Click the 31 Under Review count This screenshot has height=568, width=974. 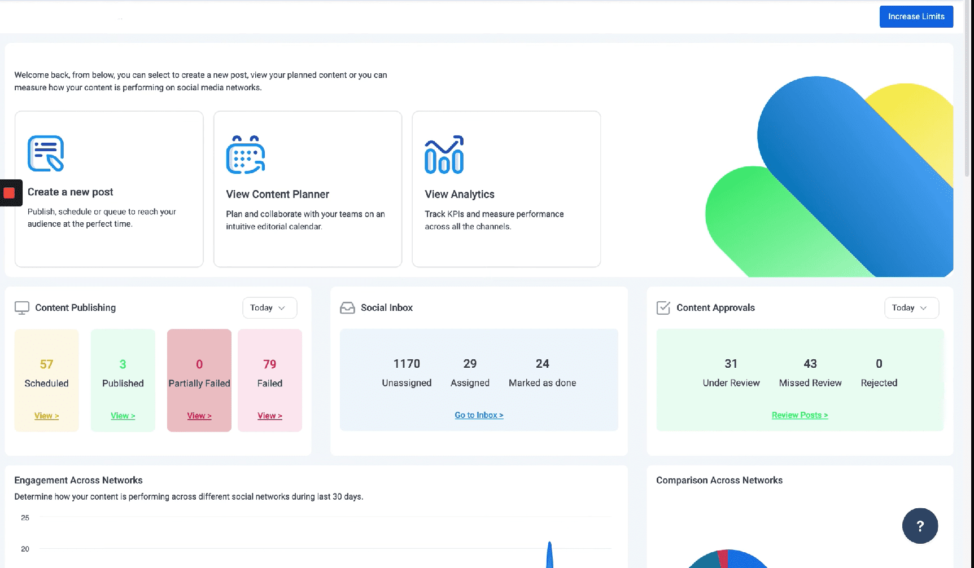tap(731, 364)
